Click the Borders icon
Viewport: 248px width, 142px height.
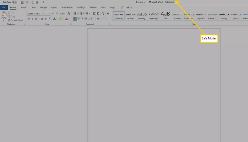click(x=104, y=19)
